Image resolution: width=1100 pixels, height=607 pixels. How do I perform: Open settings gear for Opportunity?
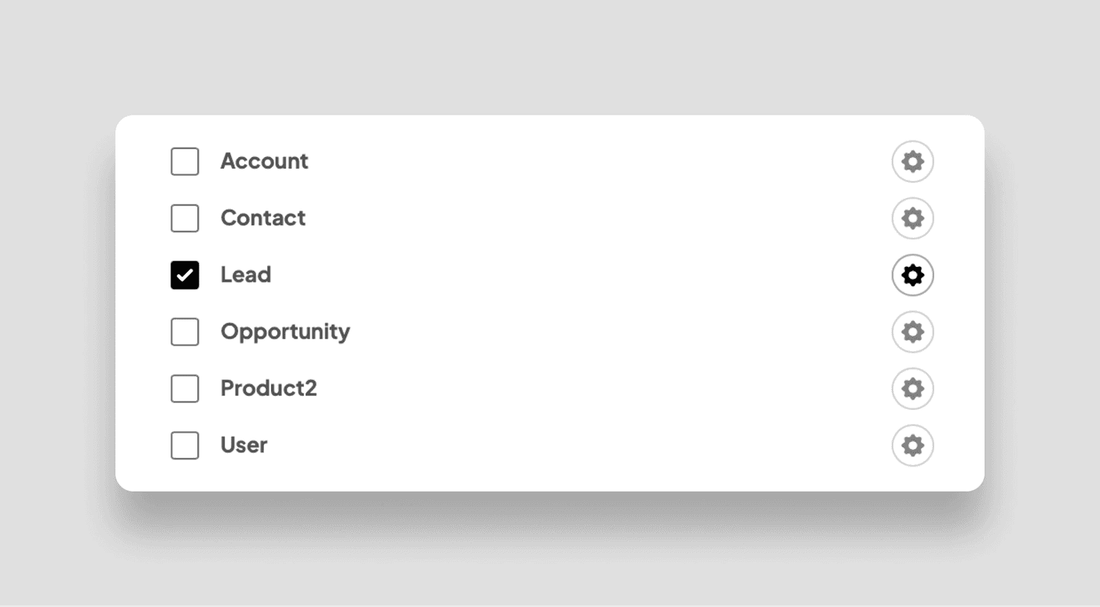912,332
